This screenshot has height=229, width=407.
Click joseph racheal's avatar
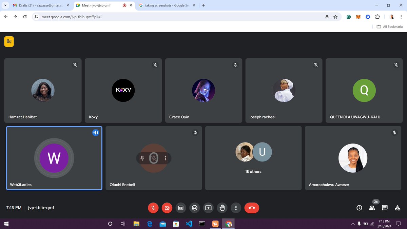(x=284, y=90)
